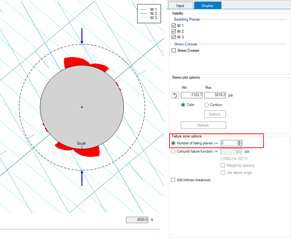Decrease number of failing planes stepper

[x=239, y=144]
